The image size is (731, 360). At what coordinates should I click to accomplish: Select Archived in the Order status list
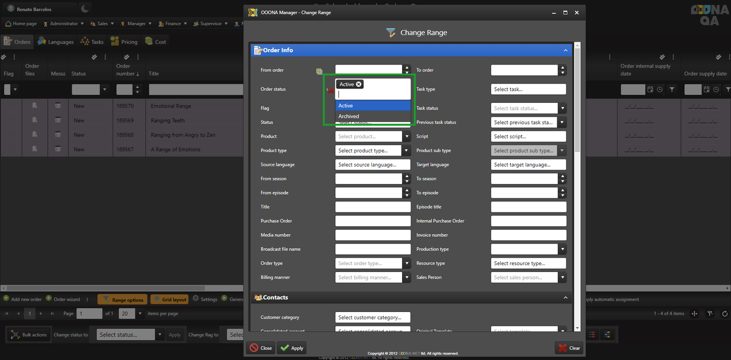tap(372, 117)
